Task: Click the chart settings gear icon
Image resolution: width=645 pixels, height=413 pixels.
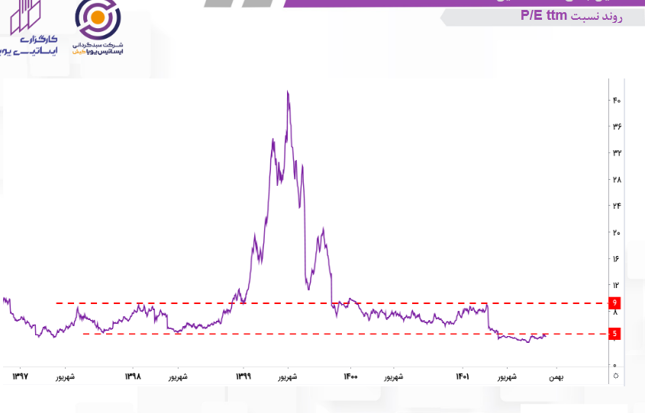Action: point(616,376)
